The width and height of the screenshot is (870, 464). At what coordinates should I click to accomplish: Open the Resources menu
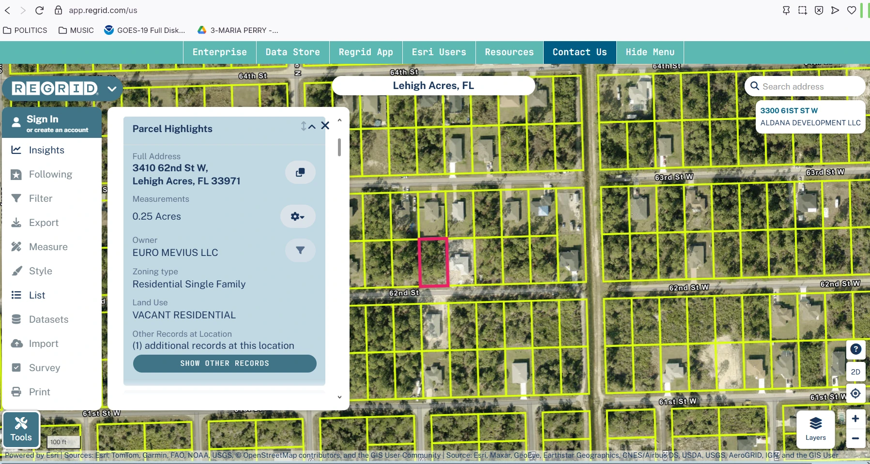pos(509,52)
